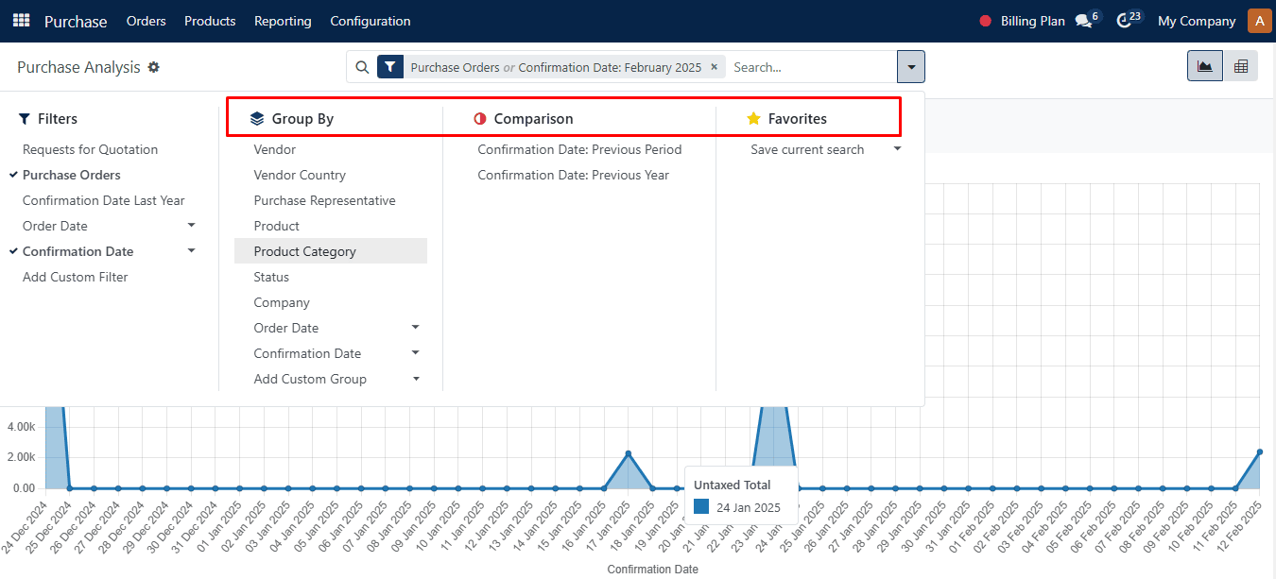Select Confirmation Date: Previous Year comparison
This screenshot has width=1276, height=579.
(x=574, y=175)
